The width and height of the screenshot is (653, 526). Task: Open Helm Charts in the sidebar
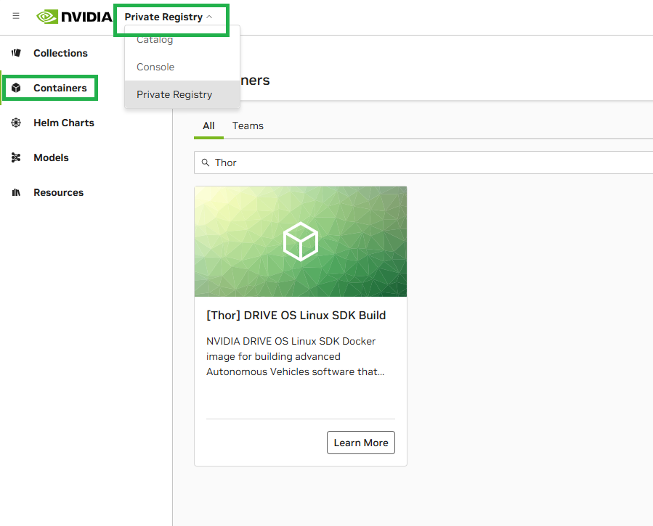click(64, 123)
